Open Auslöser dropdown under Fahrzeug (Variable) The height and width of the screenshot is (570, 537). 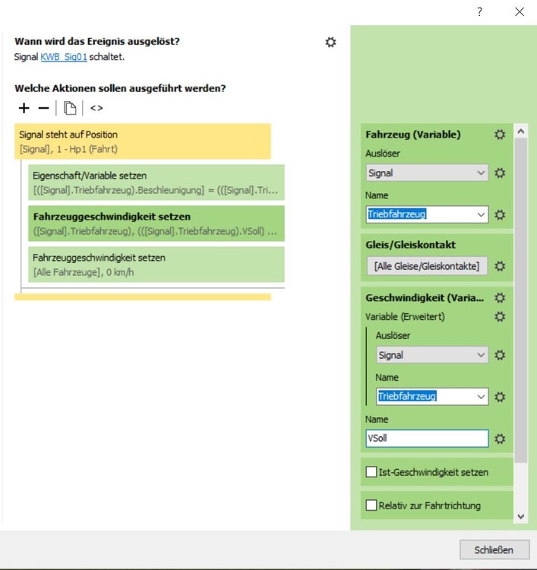tap(427, 173)
